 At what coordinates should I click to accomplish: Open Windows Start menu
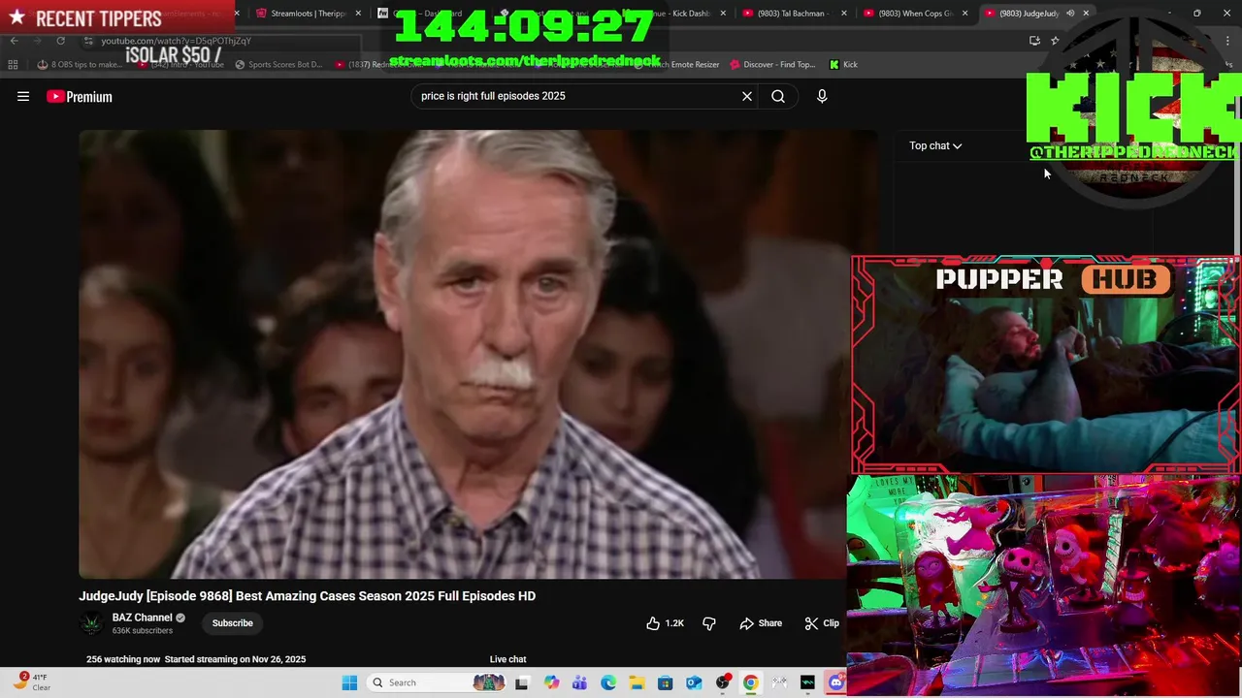[349, 682]
